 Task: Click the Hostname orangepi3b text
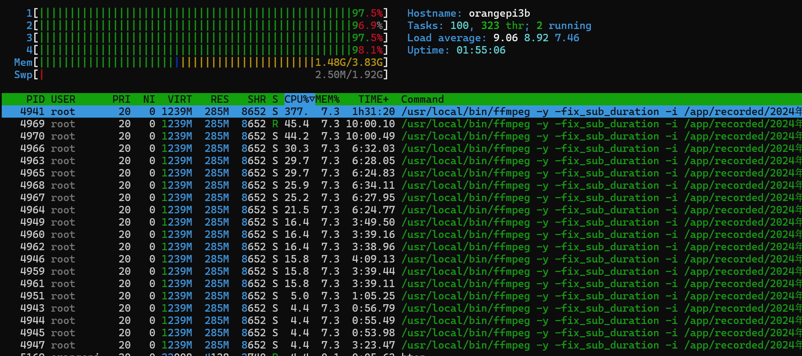(469, 13)
